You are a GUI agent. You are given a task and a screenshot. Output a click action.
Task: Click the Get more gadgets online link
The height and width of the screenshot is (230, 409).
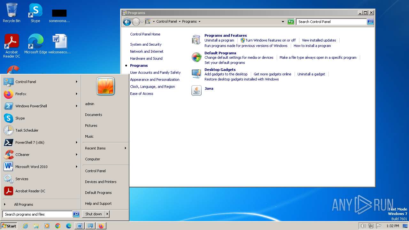(272, 74)
